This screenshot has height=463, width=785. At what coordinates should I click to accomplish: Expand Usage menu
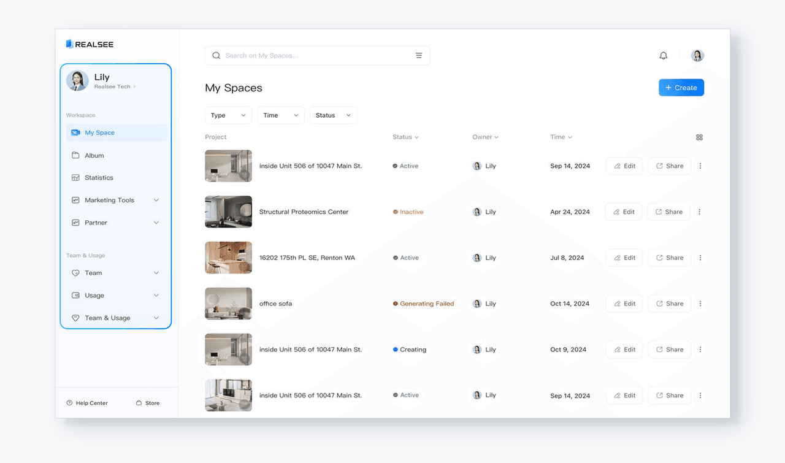[x=117, y=295]
